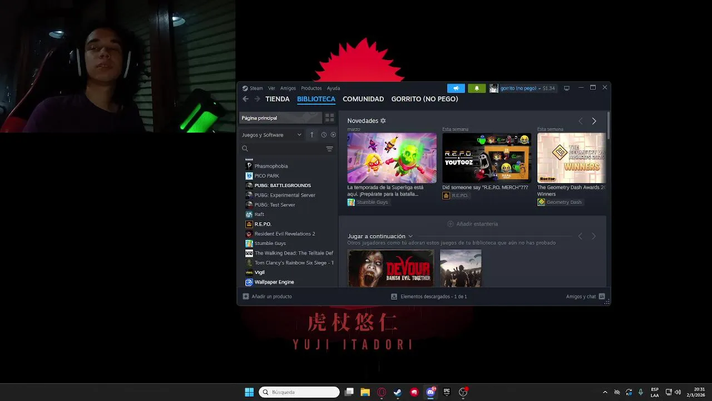Image resolution: width=712 pixels, height=401 pixels.
Task: Click the PICO PARK game icon
Action: click(x=249, y=175)
